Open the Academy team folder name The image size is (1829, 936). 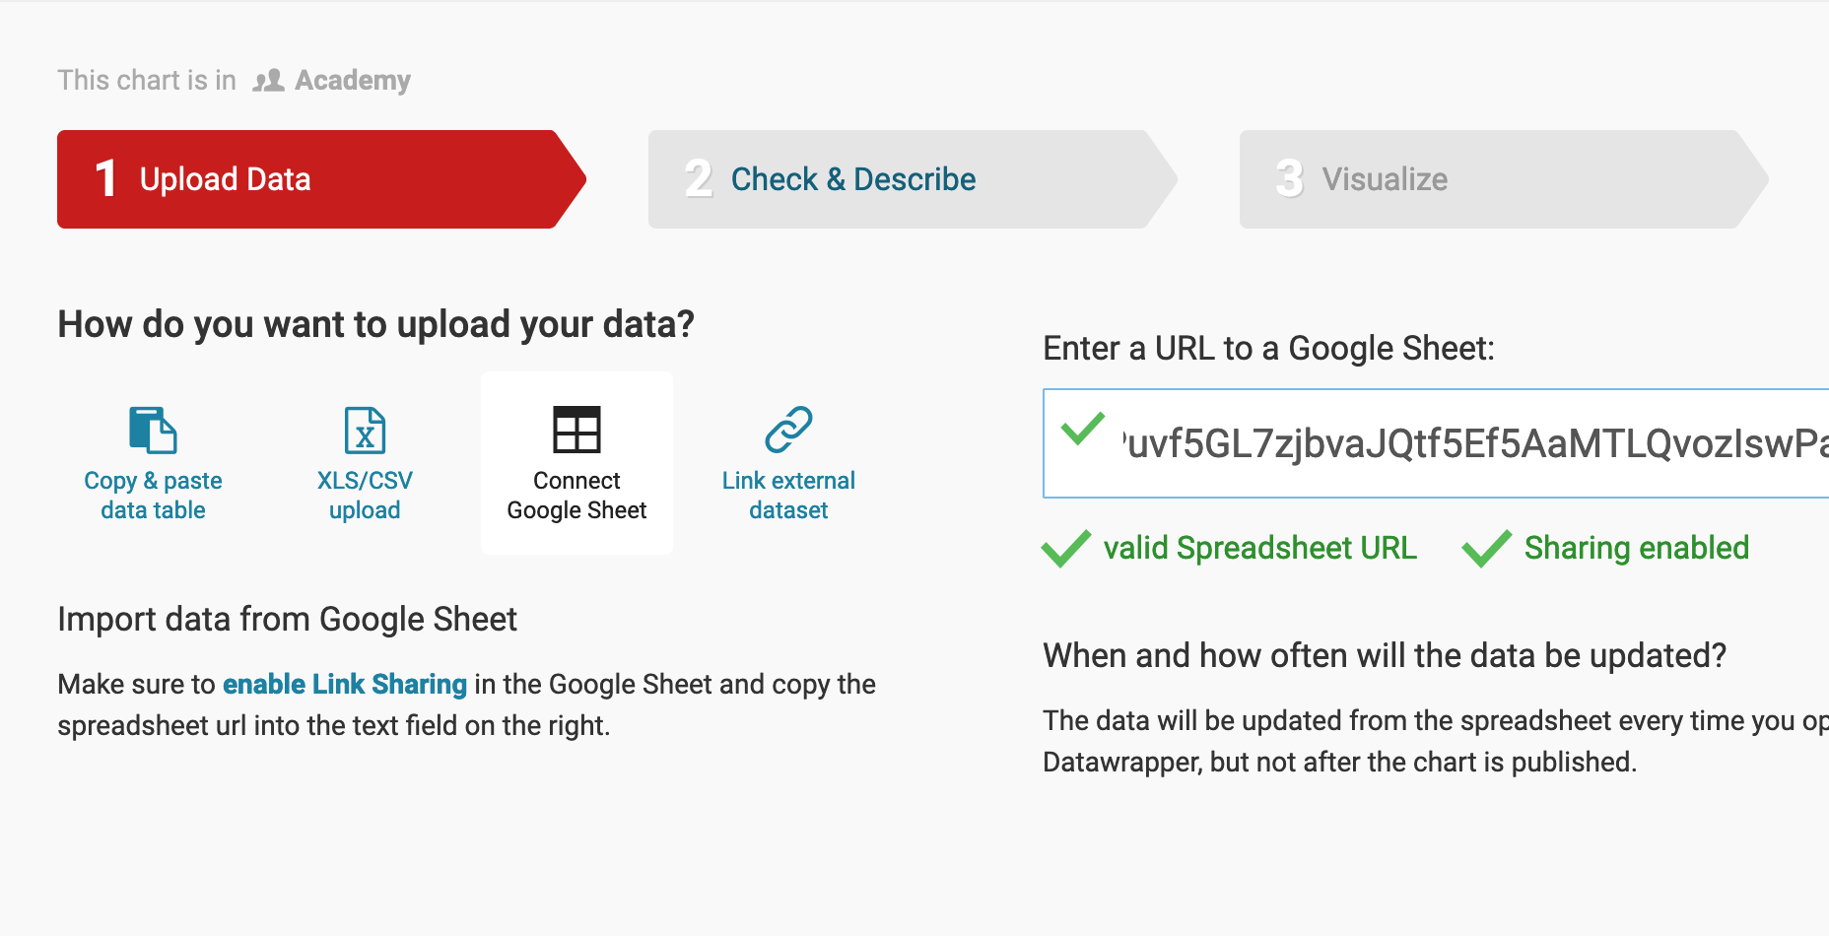[353, 81]
